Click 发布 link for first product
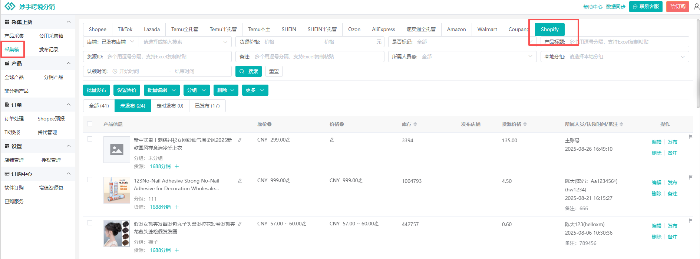The image size is (700, 259). pos(672,142)
